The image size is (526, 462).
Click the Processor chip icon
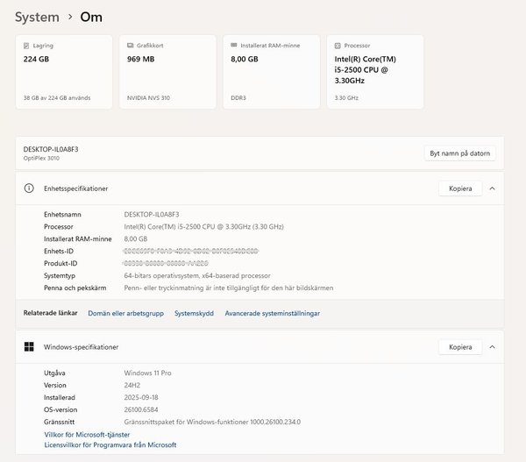[x=338, y=45]
